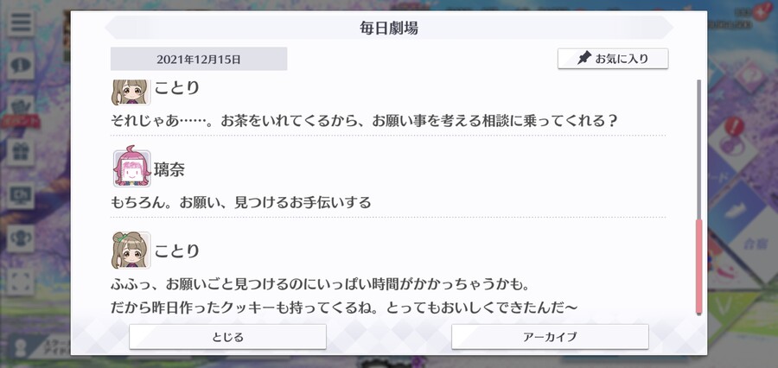This screenshot has width=778, height=368.
Task: Tap the monitor-shaped sidebar icon
Action: (x=21, y=196)
